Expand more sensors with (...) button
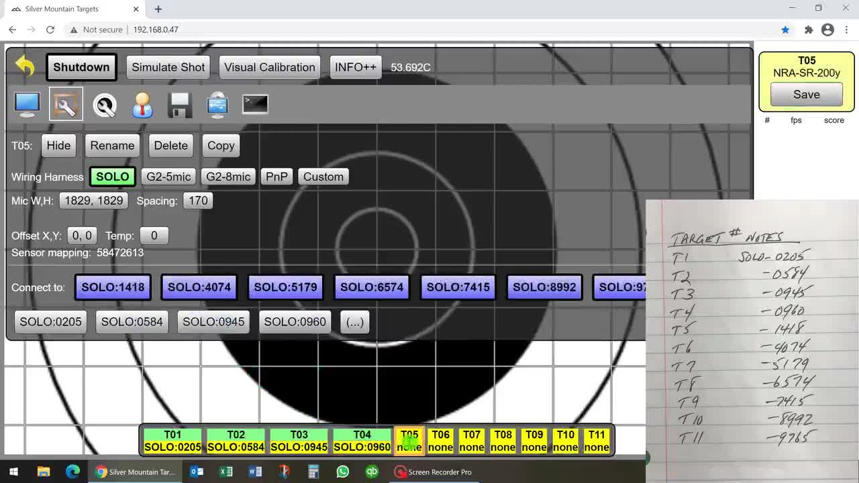The image size is (859, 483). pyautogui.click(x=355, y=322)
